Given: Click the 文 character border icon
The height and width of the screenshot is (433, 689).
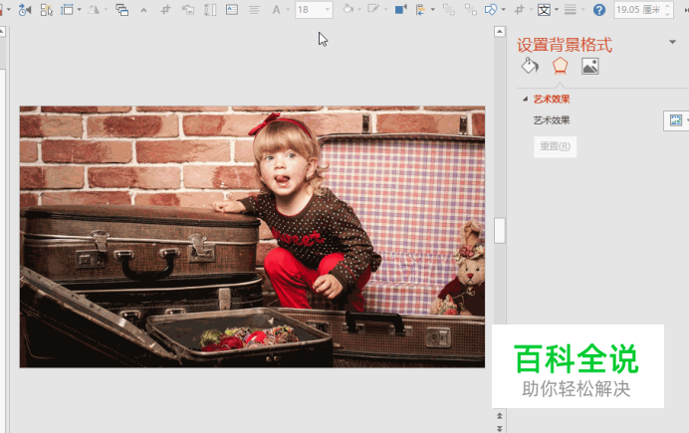Looking at the screenshot, I should point(544,10).
